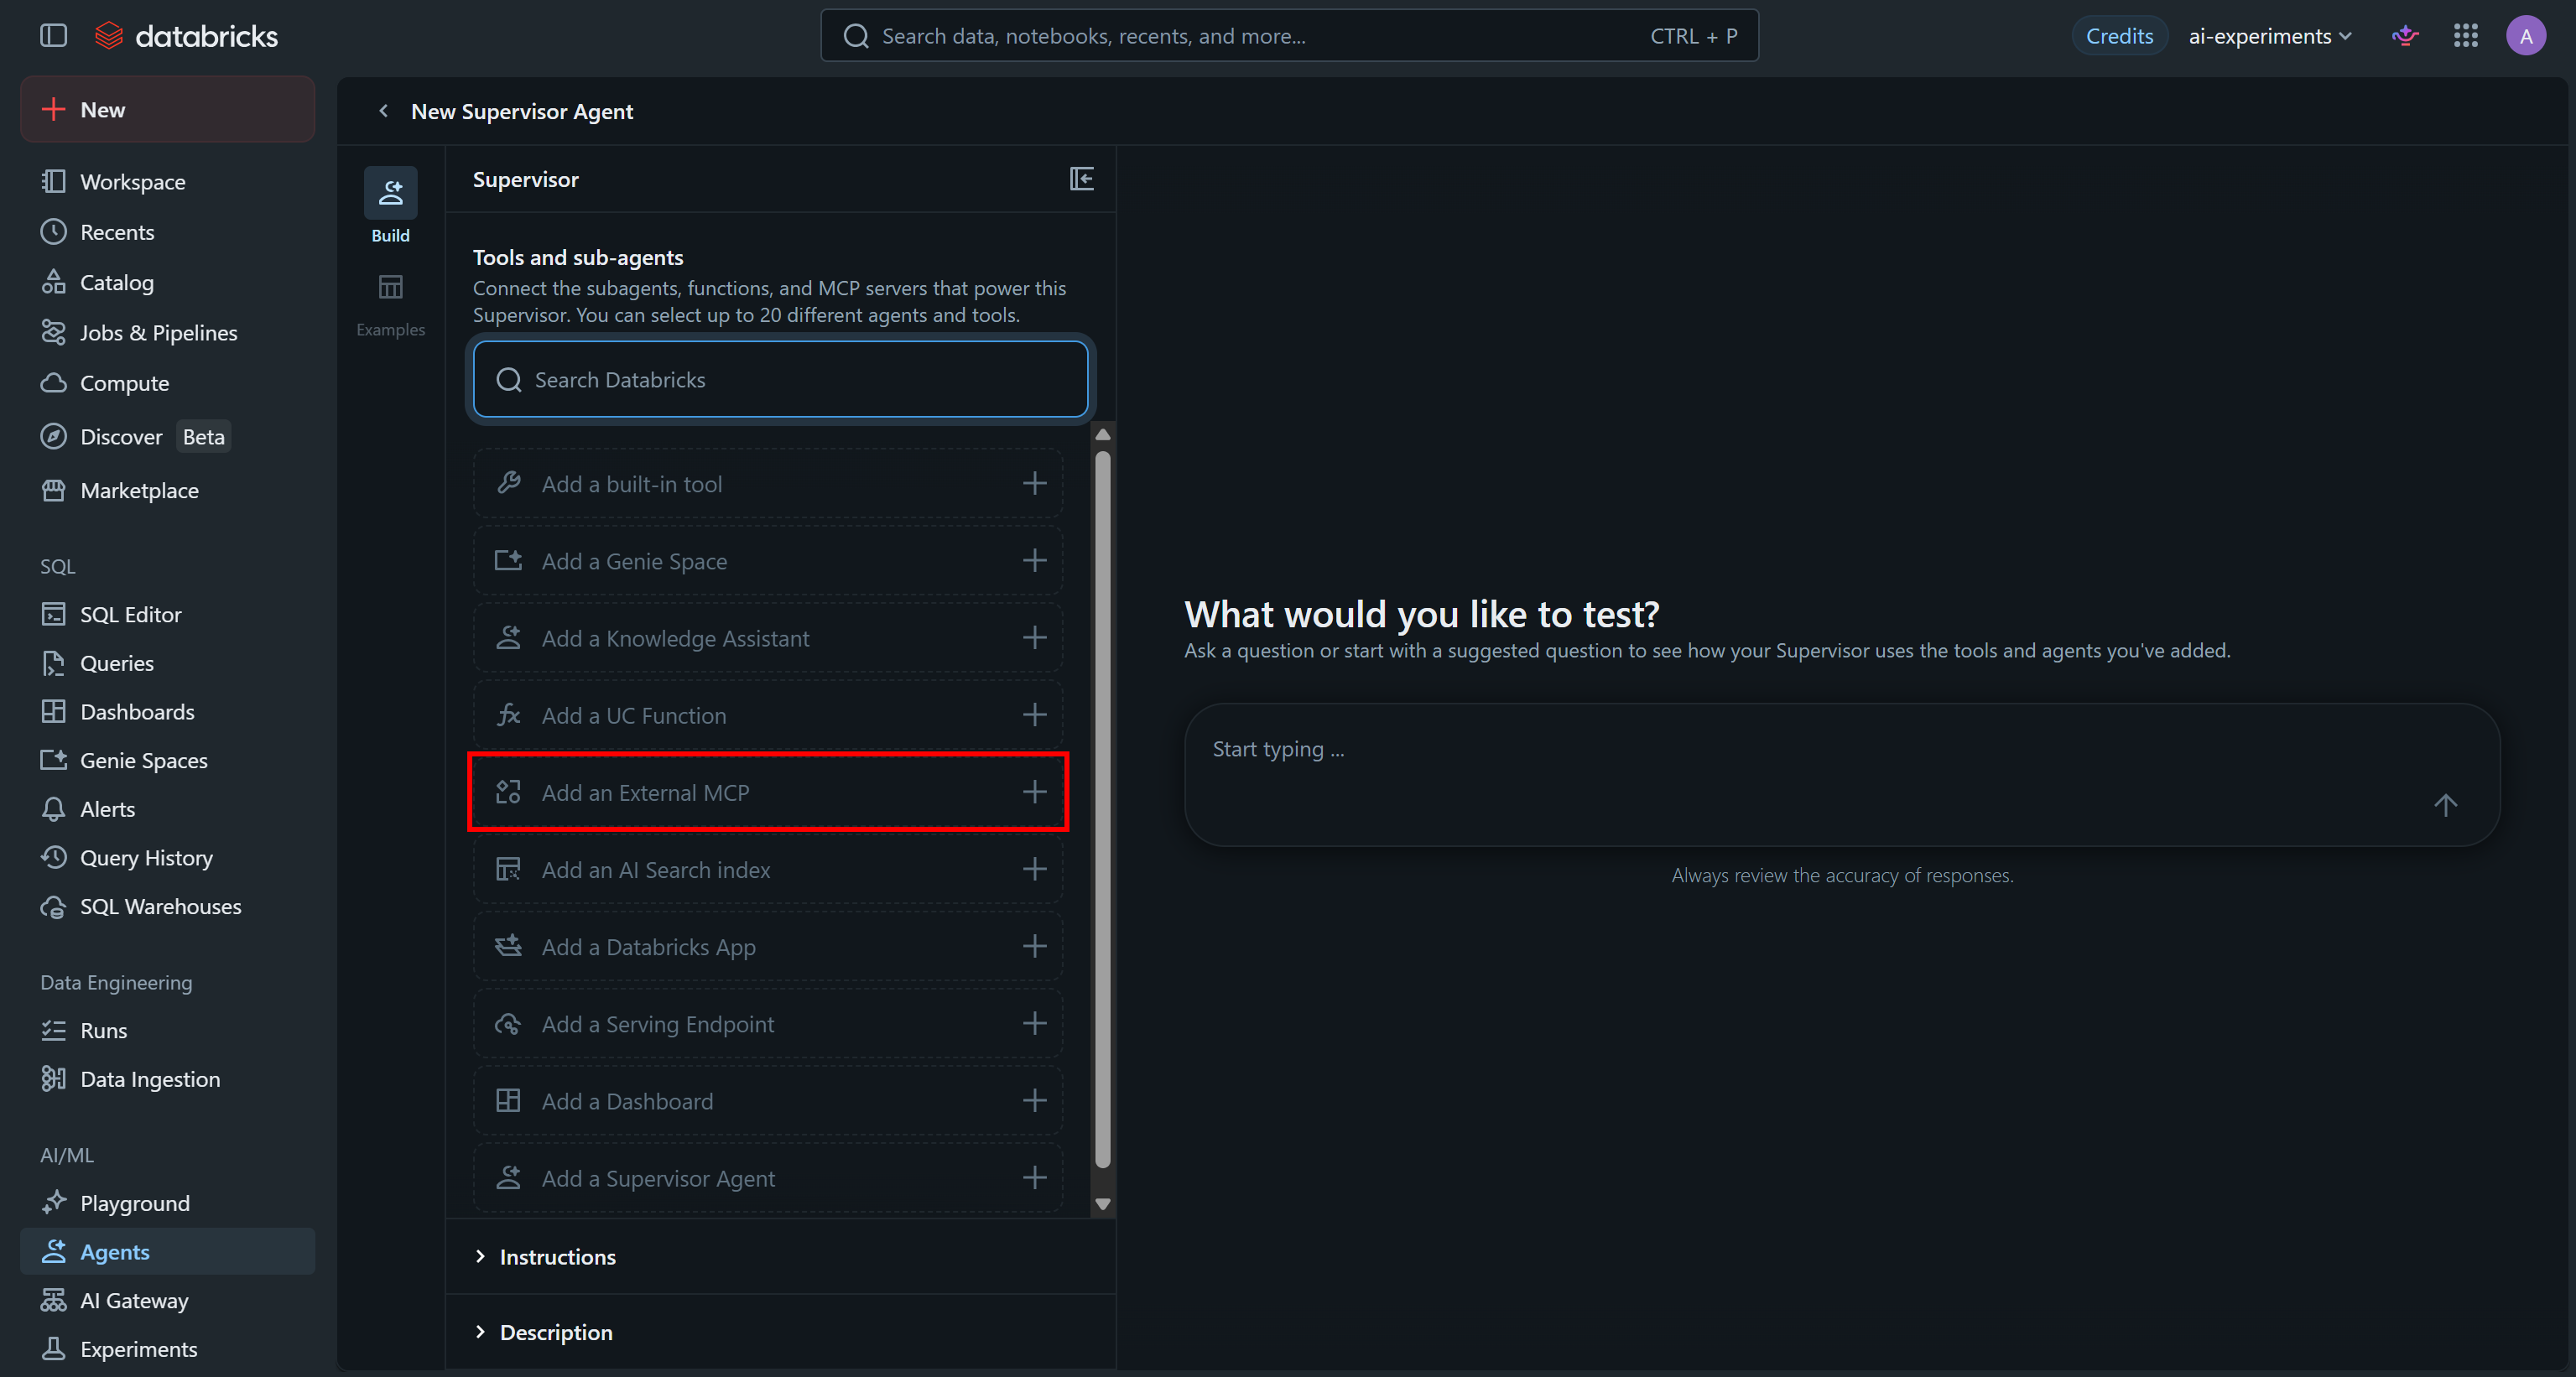Open Dashboards in the sidebar
2576x1377 pixels.
click(167, 711)
